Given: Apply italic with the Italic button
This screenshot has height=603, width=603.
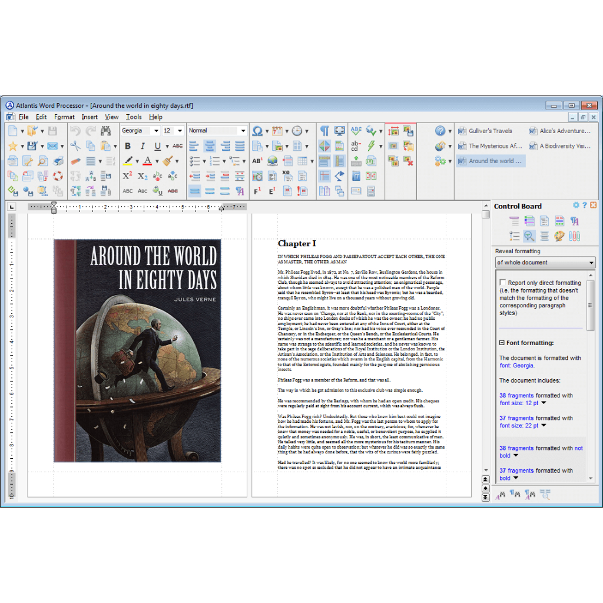Looking at the screenshot, I should (x=143, y=146).
